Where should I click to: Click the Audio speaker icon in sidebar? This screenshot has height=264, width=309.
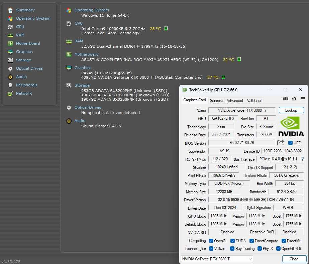pos(10,77)
